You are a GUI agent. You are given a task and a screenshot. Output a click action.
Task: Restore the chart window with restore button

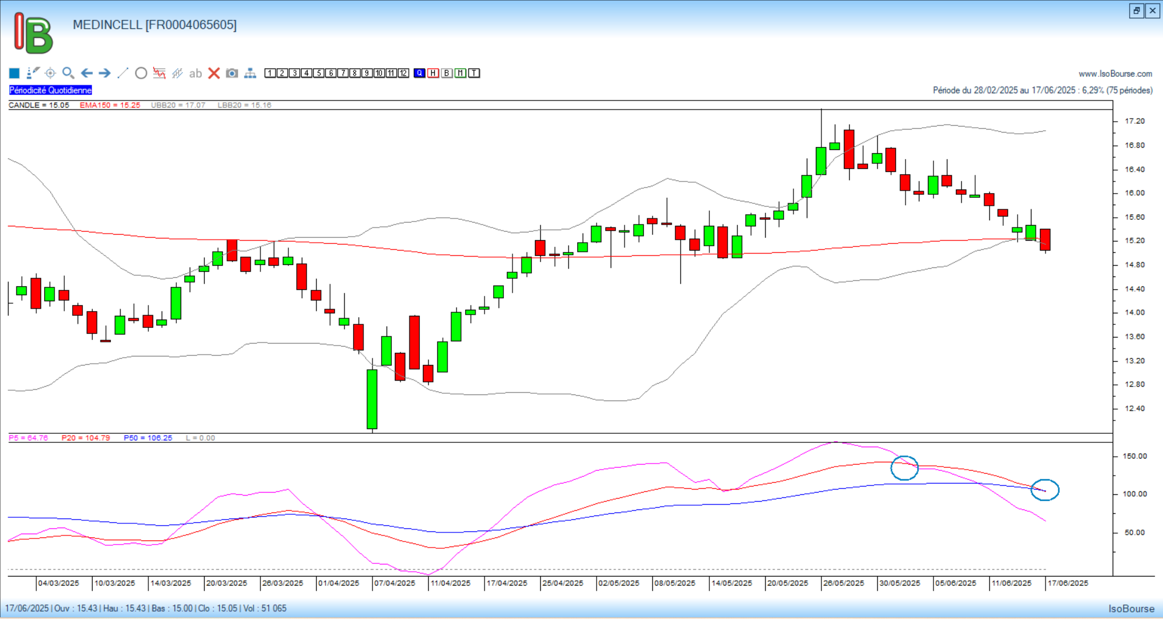pos(1136,10)
